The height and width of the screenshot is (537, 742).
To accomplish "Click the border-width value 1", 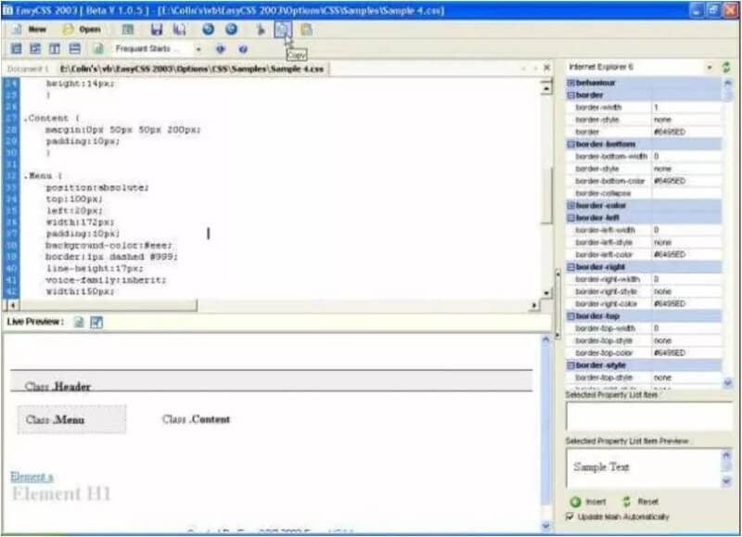I will (686, 108).
